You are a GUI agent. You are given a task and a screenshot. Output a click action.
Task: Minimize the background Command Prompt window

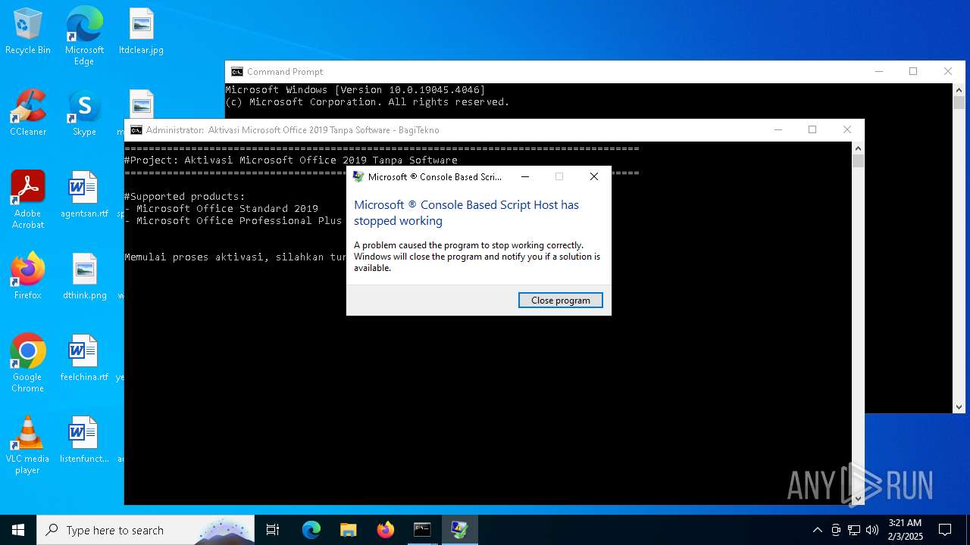pos(879,71)
